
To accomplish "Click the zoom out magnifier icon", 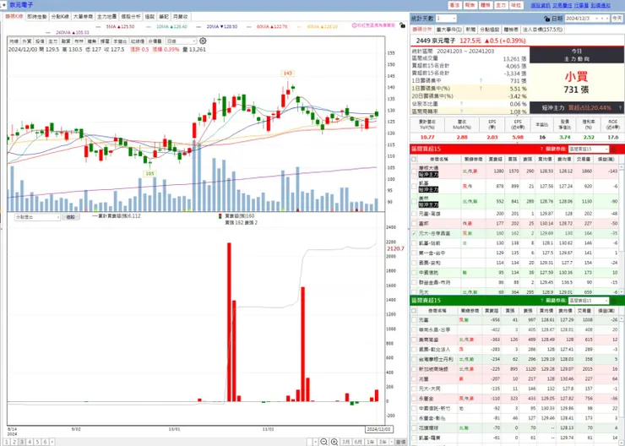I will coord(324,442).
